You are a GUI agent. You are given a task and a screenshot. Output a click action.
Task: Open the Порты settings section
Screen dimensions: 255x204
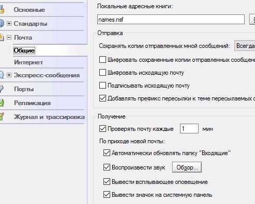coord(24,89)
